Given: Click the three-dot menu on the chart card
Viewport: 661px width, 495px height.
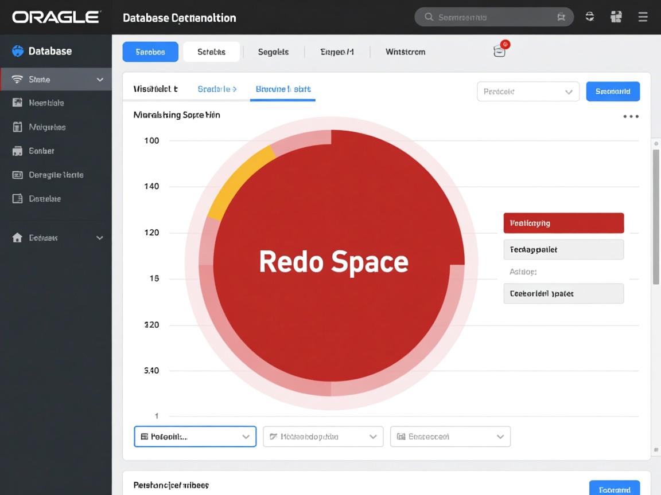Looking at the screenshot, I should [x=631, y=116].
